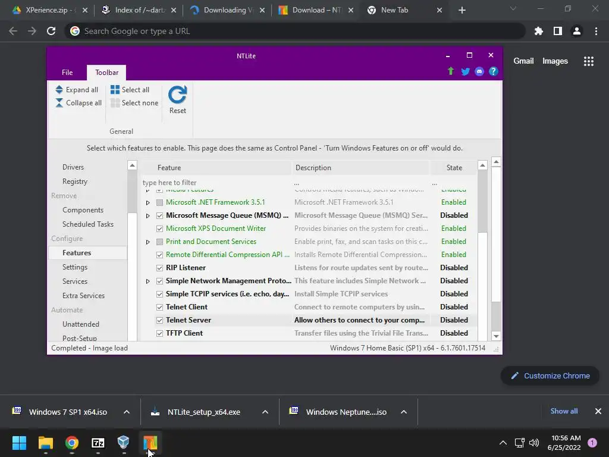The height and width of the screenshot is (457, 609).
Task: Open Extra Services in sidebar
Action: point(83,296)
